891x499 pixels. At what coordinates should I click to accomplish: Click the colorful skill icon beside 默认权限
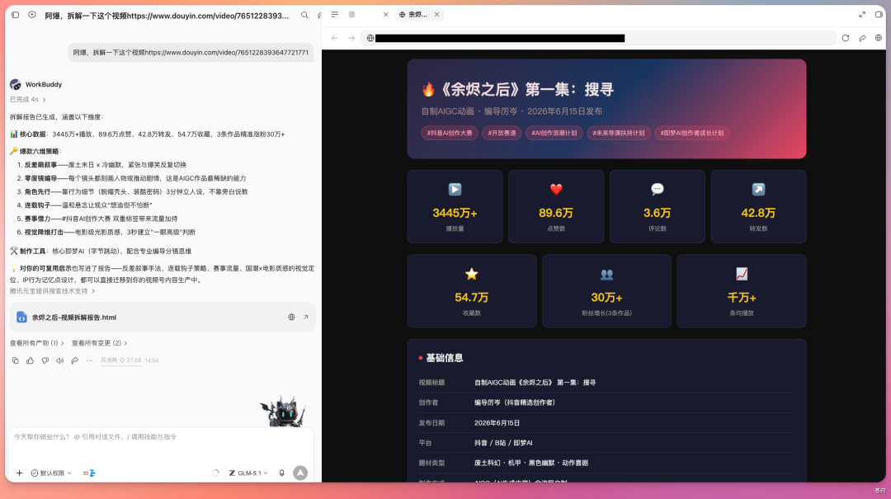click(x=89, y=473)
